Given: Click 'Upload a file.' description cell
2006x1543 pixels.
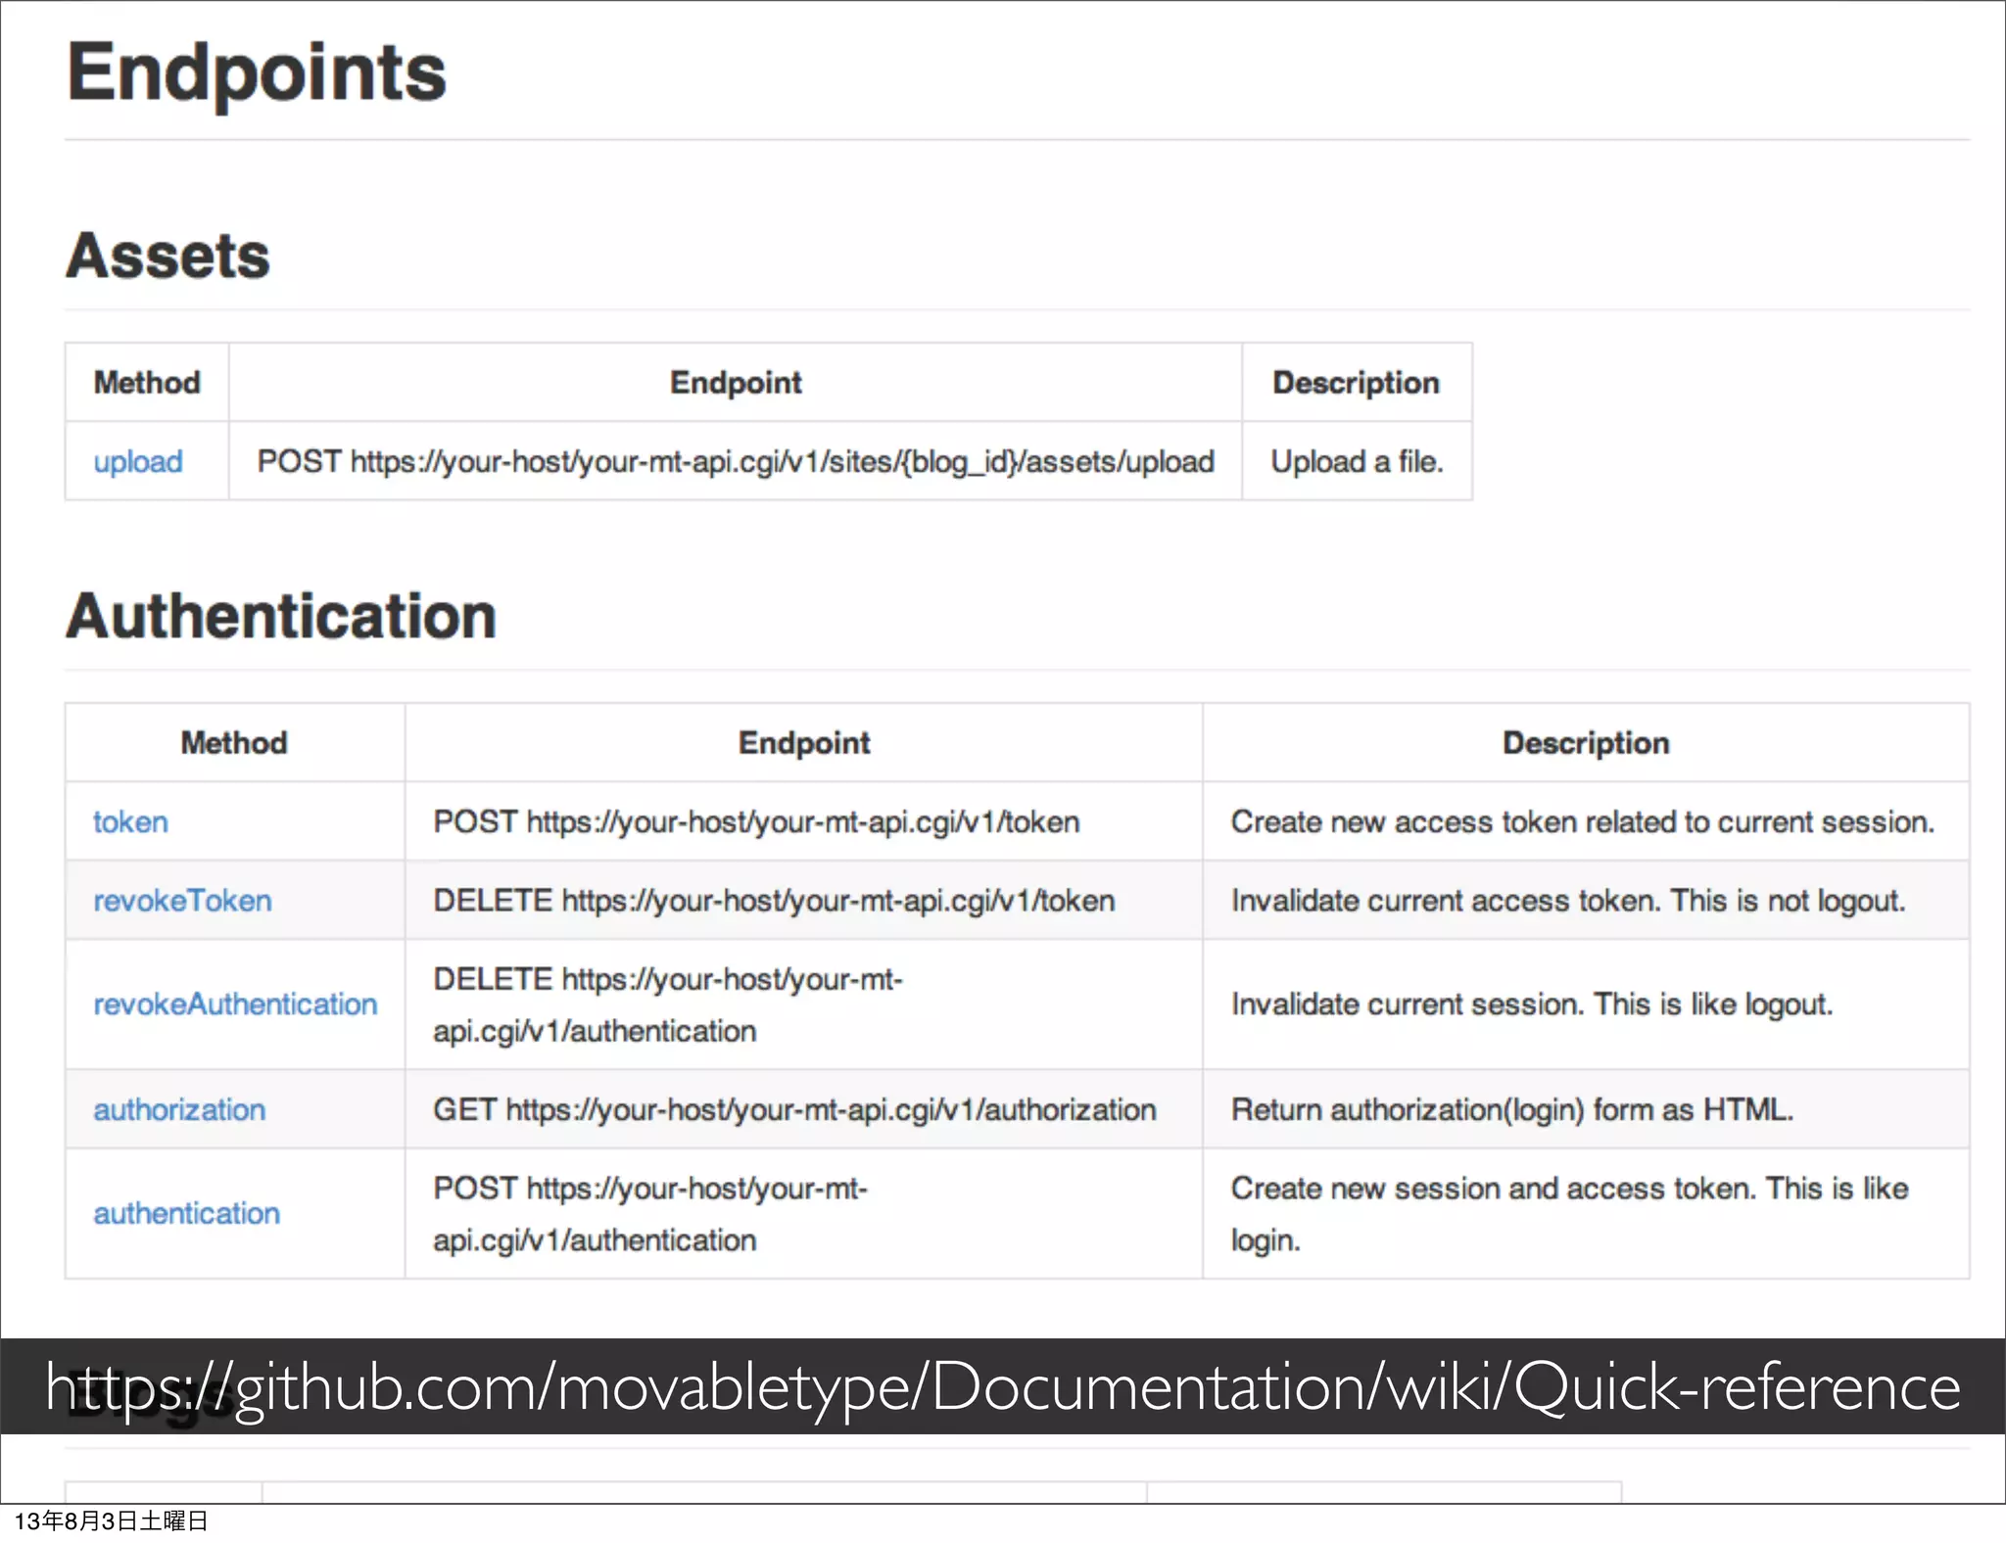Looking at the screenshot, I should [1357, 461].
